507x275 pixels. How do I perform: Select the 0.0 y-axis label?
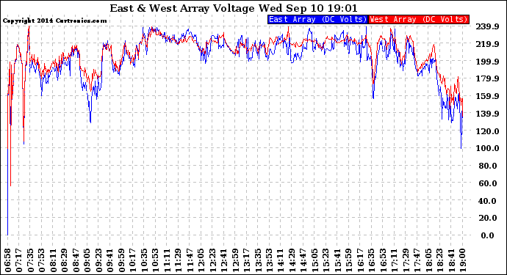pyautogui.click(x=488, y=235)
